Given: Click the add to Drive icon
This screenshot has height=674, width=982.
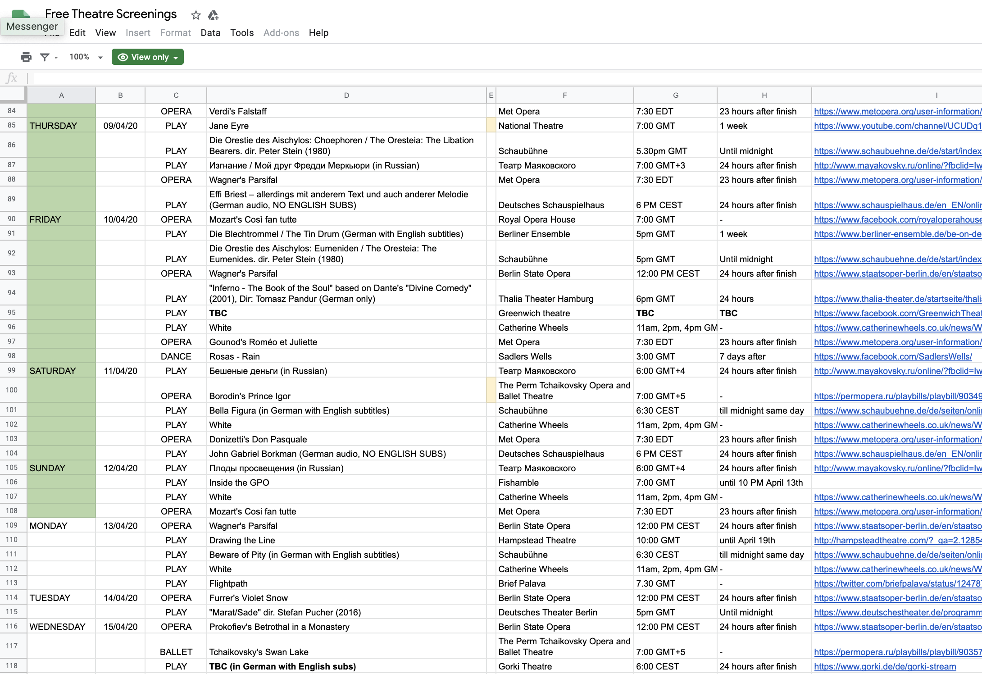Looking at the screenshot, I should (x=213, y=15).
